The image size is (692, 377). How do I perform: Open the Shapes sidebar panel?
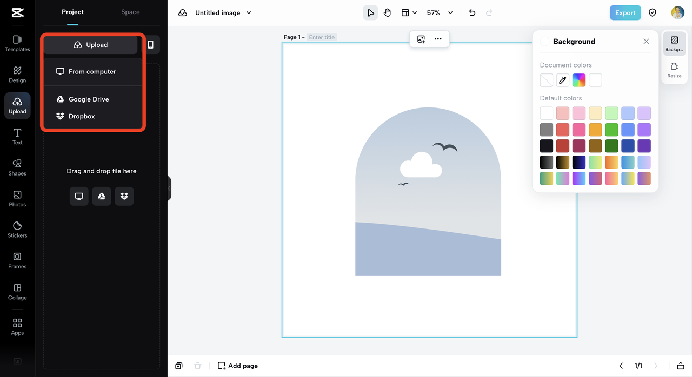point(17,167)
